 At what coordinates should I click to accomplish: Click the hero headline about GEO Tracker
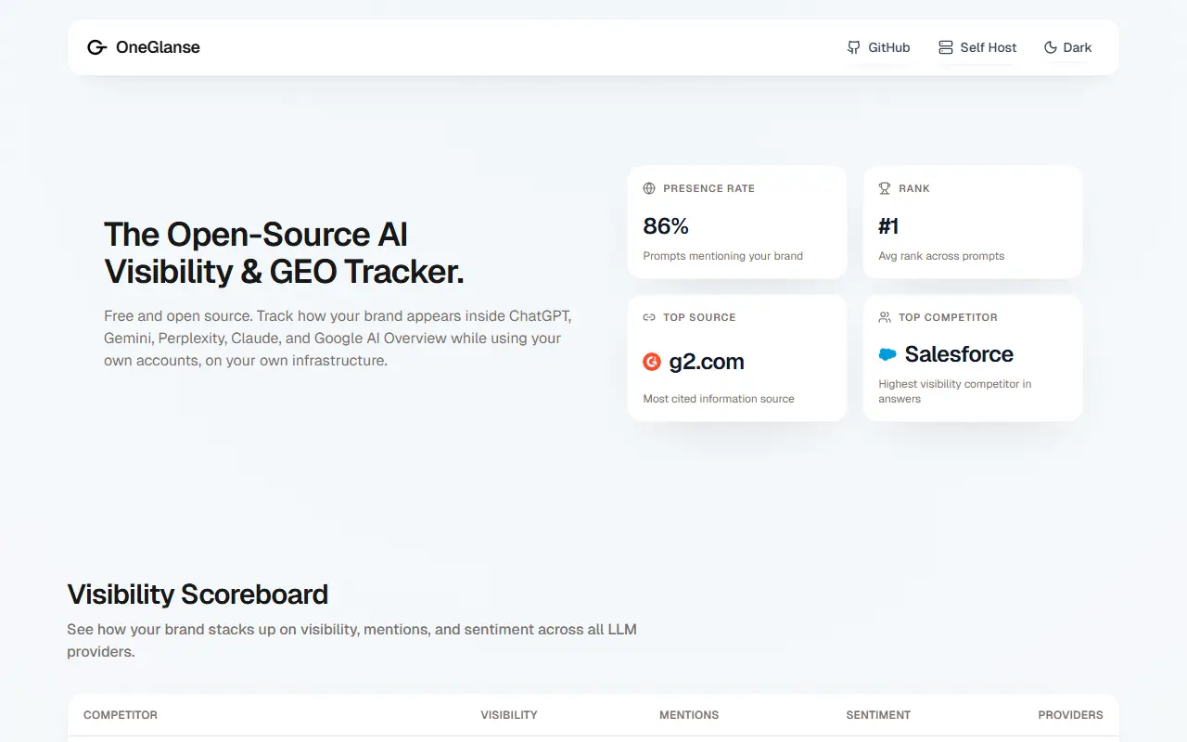point(284,253)
